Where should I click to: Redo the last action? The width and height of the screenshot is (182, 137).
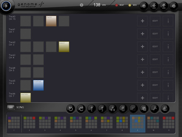point(81,109)
